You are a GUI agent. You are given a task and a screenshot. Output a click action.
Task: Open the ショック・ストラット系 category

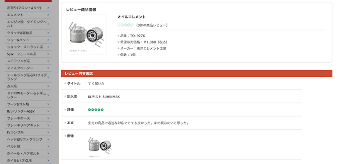[x=28, y=47]
